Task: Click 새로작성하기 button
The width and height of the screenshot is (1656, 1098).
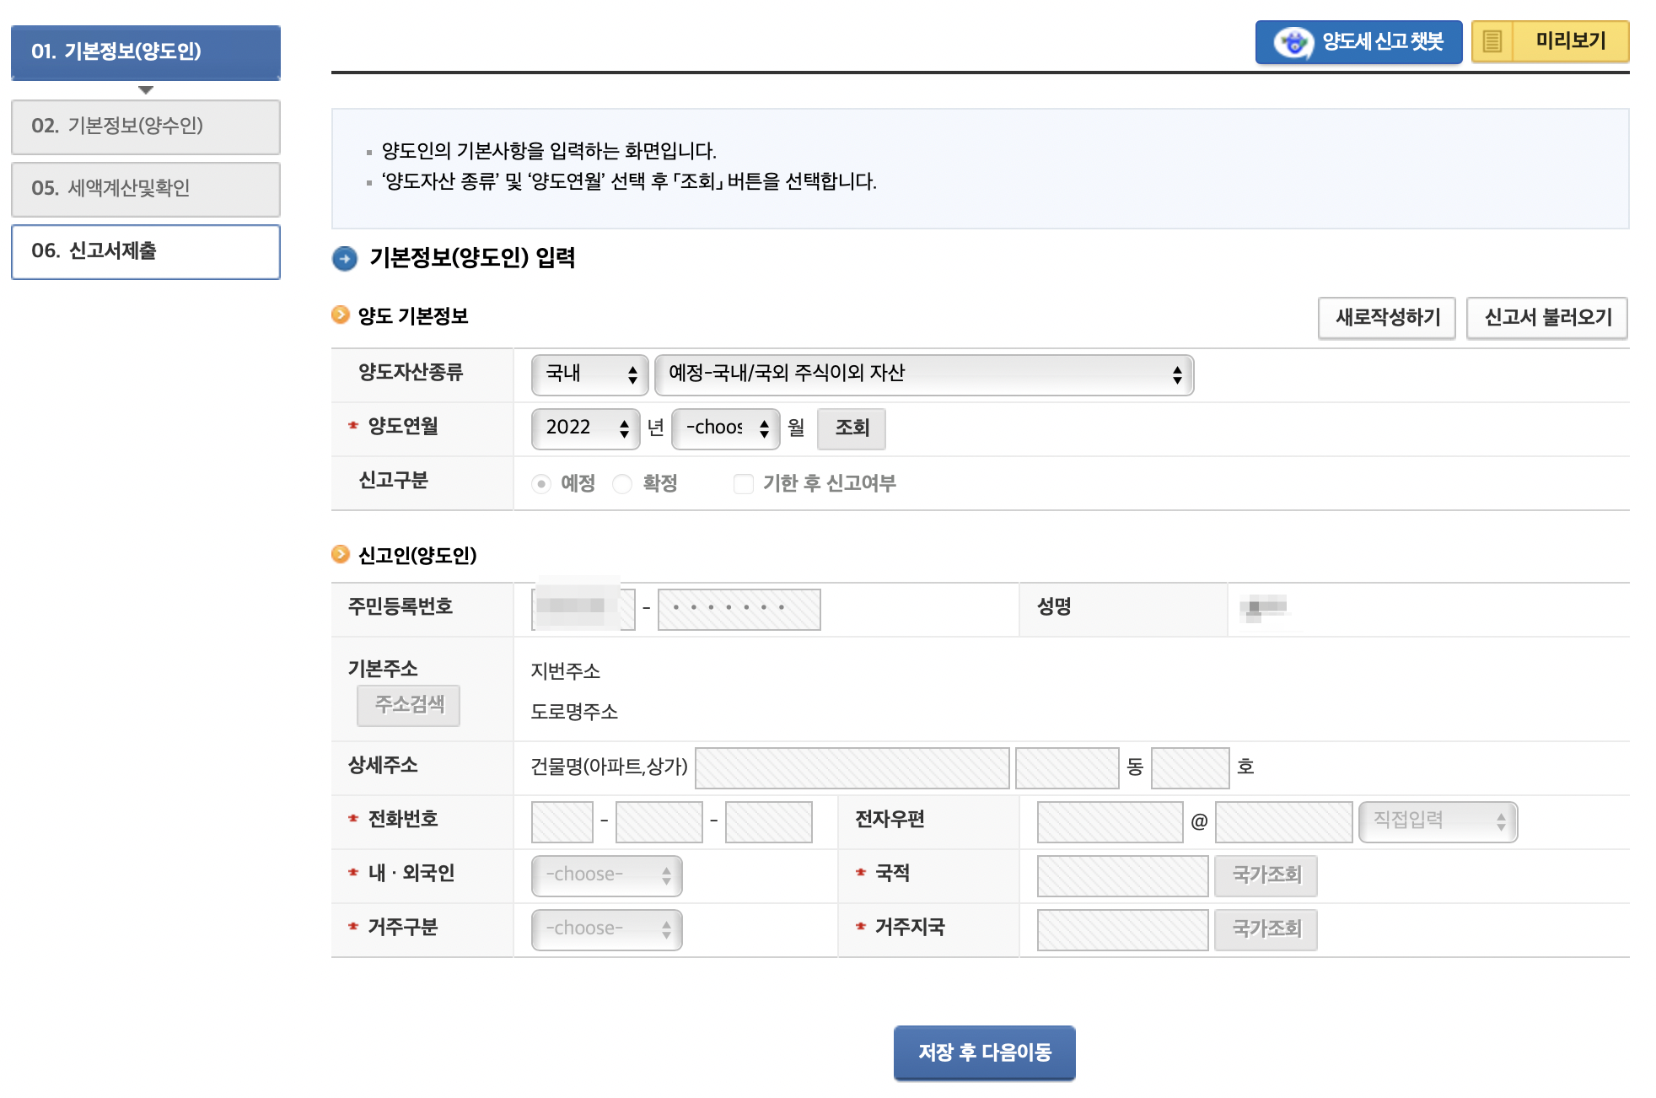Action: tap(1386, 318)
